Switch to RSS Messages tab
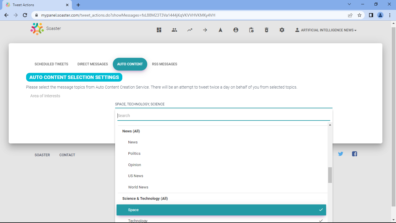The height and width of the screenshot is (223, 396). tap(164, 64)
